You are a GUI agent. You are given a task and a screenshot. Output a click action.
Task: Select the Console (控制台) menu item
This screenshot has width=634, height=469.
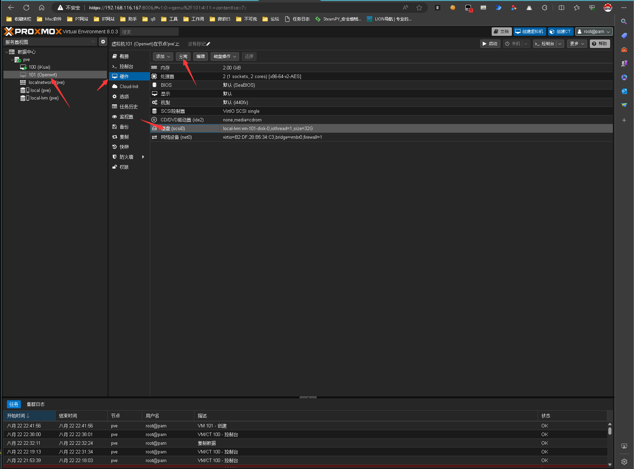(x=126, y=67)
